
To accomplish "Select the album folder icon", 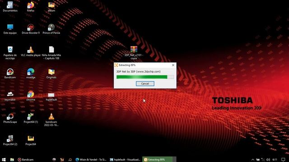I will coord(51,7).
